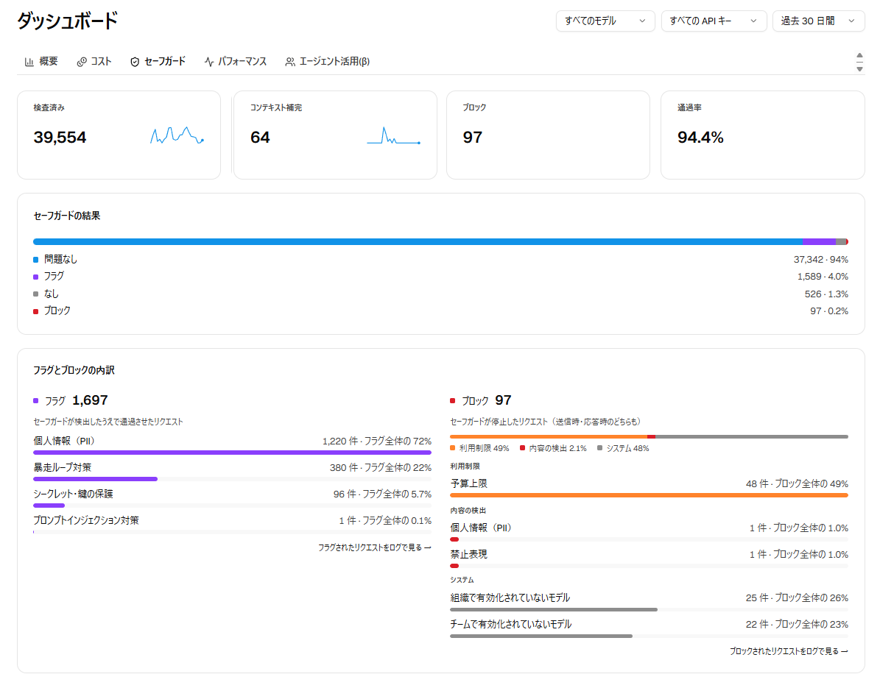The image size is (880, 688).
Task: Click the コンテキスト補完 sparkline chart
Action: 393,135
